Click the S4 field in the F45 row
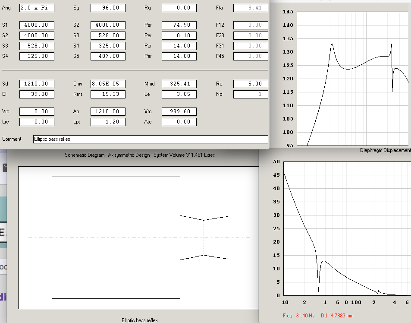This screenshot has width=411, height=323. [x=37, y=56]
